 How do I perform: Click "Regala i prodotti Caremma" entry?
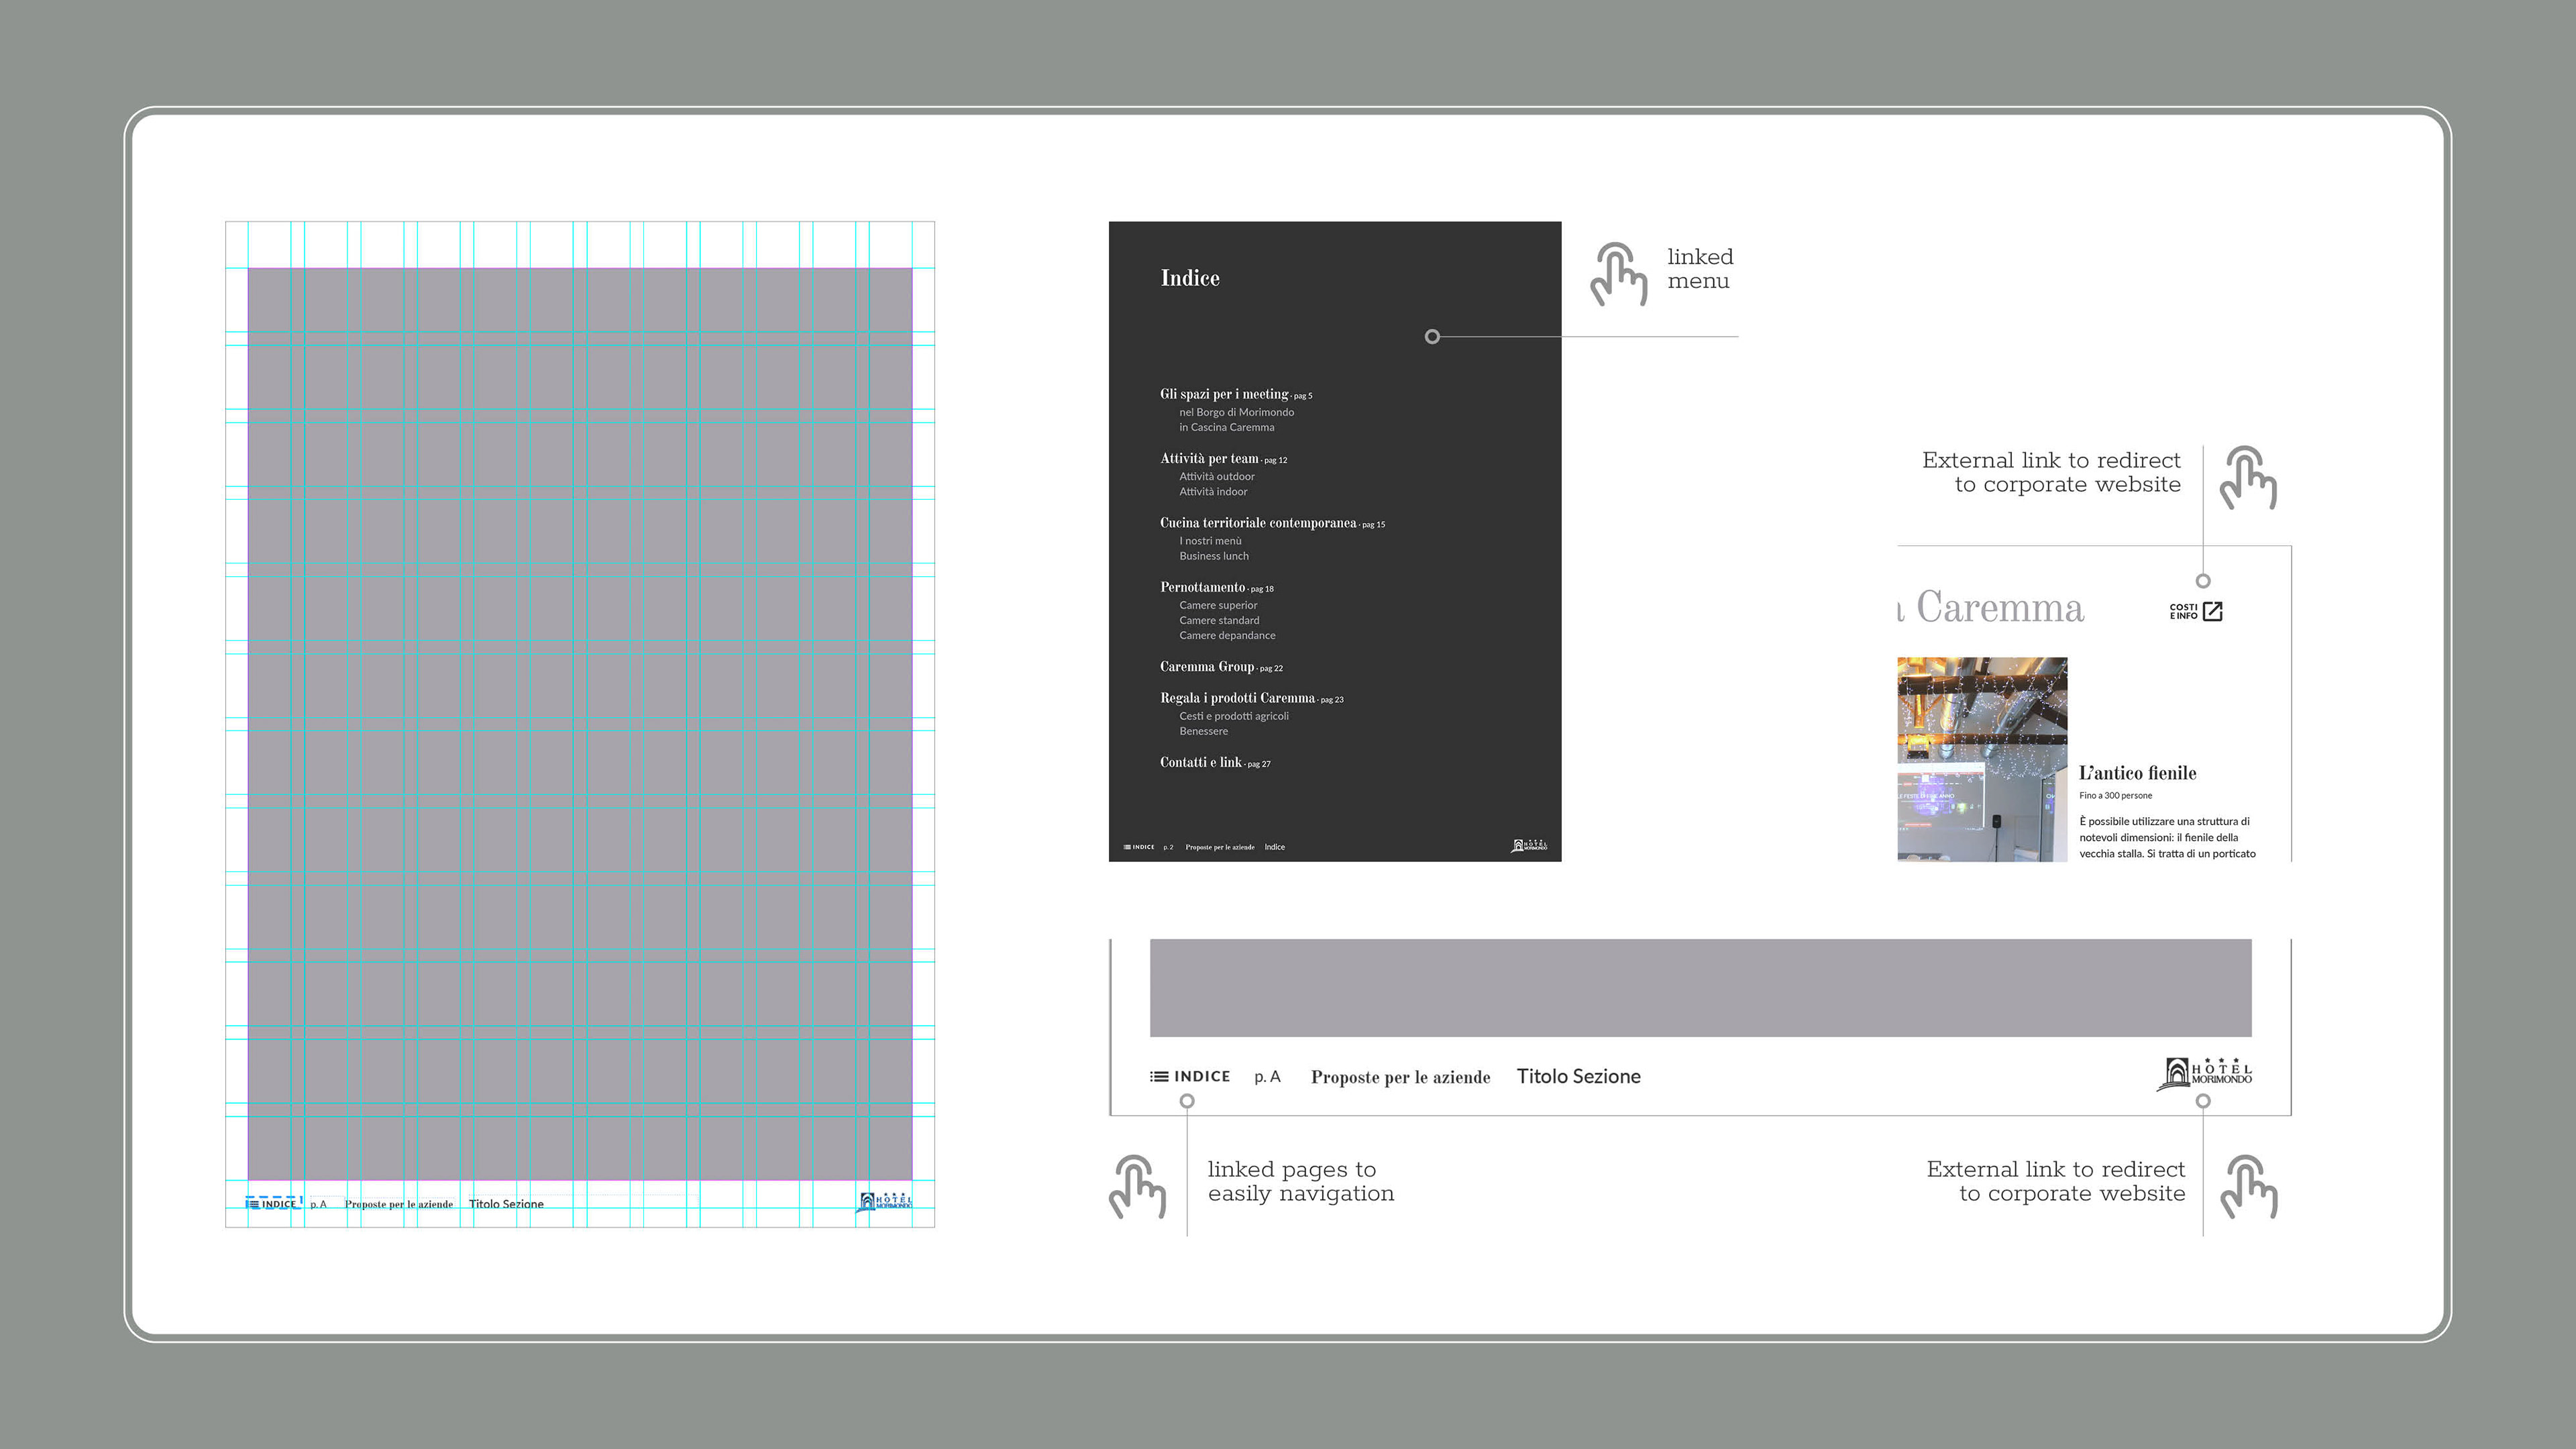pyautogui.click(x=1237, y=698)
